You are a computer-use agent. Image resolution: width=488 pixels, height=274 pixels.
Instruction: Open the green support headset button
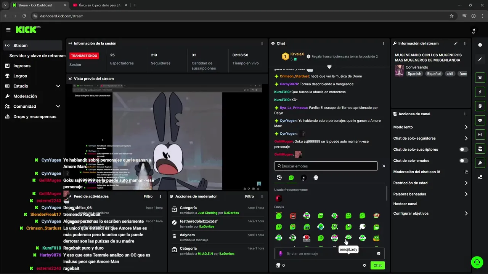pyautogui.click(x=477, y=262)
